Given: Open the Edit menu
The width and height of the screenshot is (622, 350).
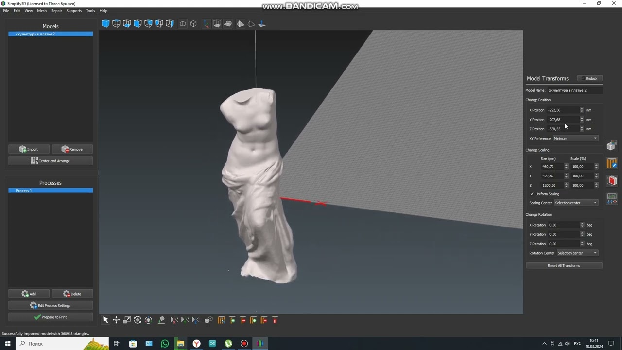Looking at the screenshot, I should point(17,11).
